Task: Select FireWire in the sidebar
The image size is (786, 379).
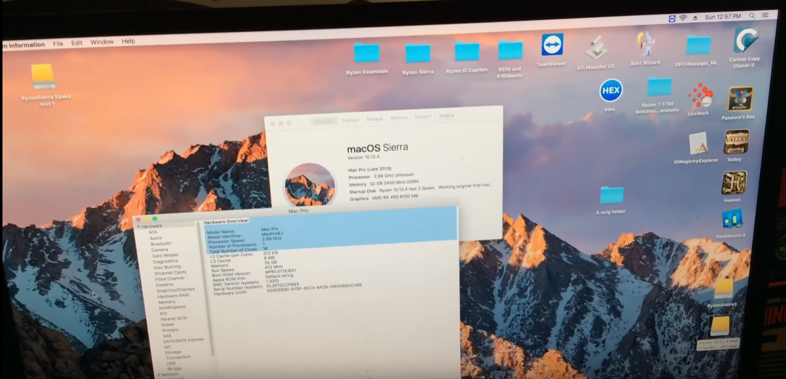Action: (x=164, y=284)
